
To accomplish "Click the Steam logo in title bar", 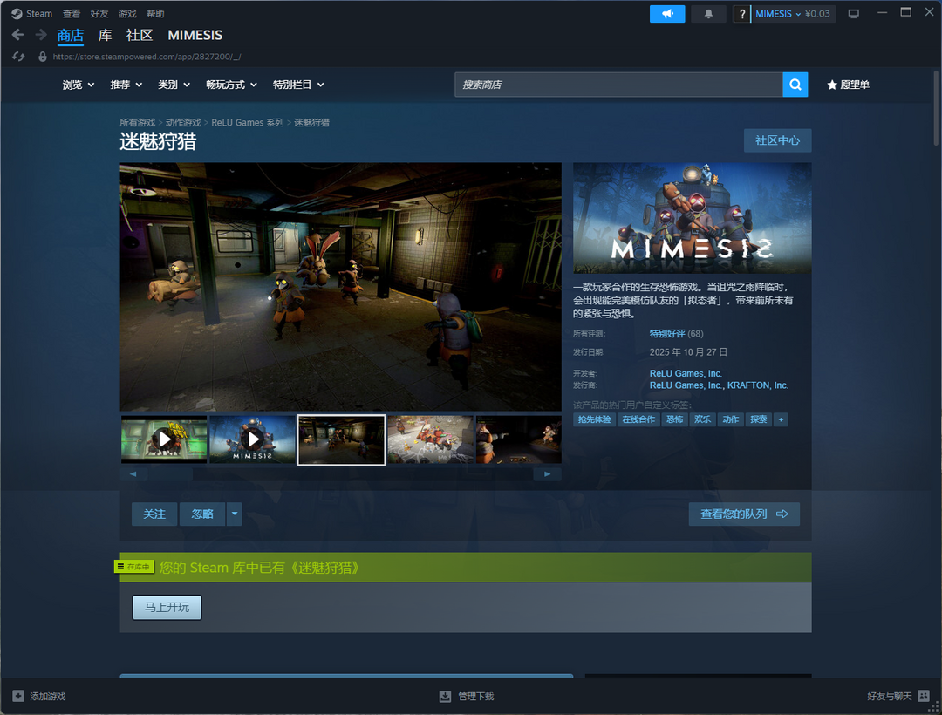I will coord(17,14).
